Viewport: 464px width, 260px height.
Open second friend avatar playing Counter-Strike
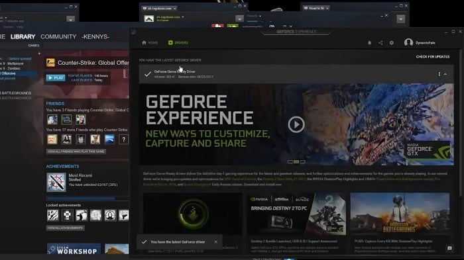[x=66, y=119]
